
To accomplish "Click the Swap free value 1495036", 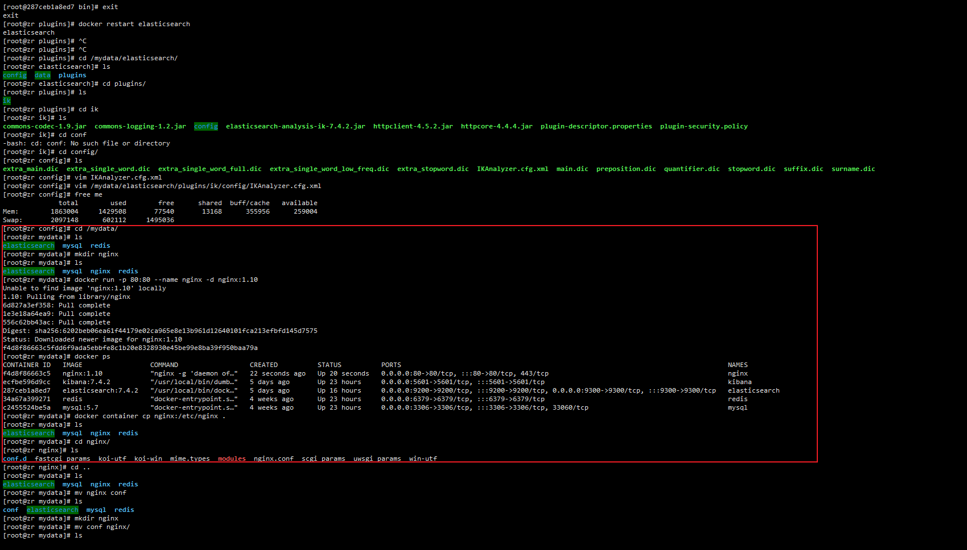I will (160, 220).
